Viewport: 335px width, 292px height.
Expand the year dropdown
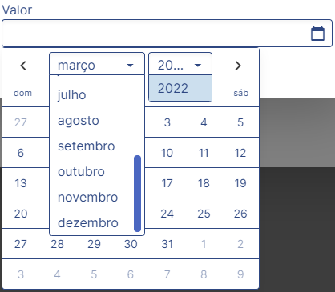coord(180,64)
